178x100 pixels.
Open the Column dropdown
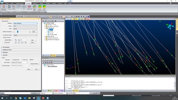click(x=25, y=26)
